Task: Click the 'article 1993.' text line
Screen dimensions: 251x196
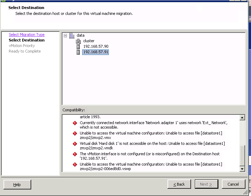Action: pyautogui.click(x=90, y=117)
